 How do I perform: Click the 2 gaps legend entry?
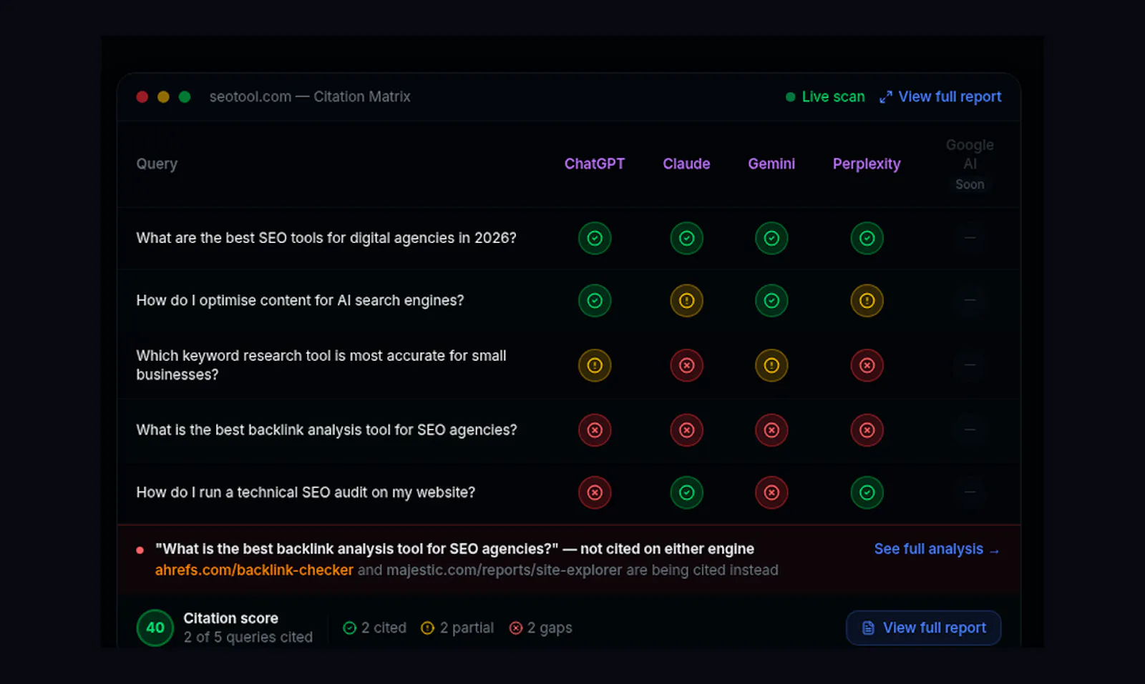click(541, 628)
